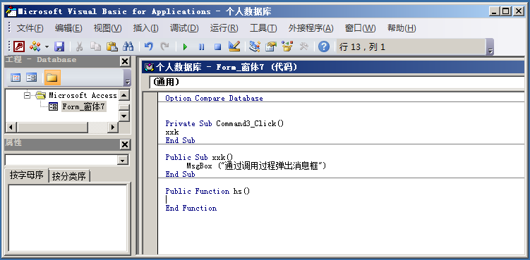Open toolbar options overflow arrow
Viewport: 530px width, 260px height.
point(490,47)
